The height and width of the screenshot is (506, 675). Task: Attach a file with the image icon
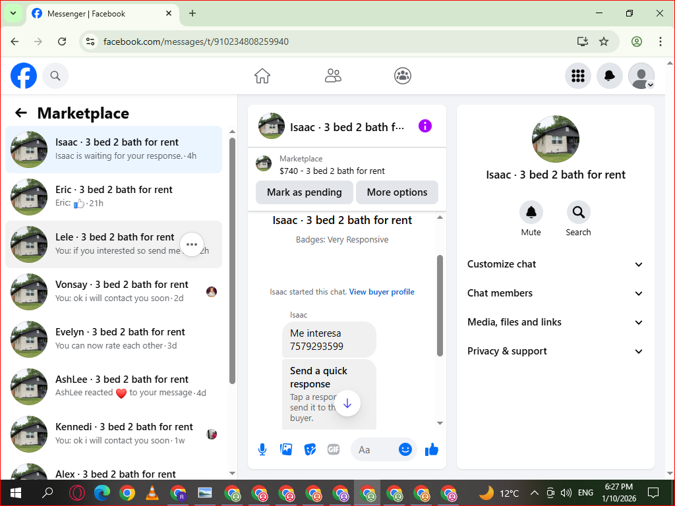point(286,449)
